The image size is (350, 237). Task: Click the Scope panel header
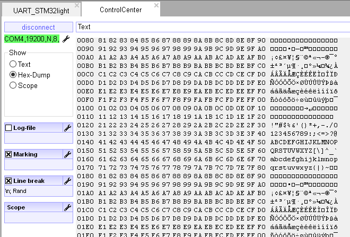(x=34, y=207)
